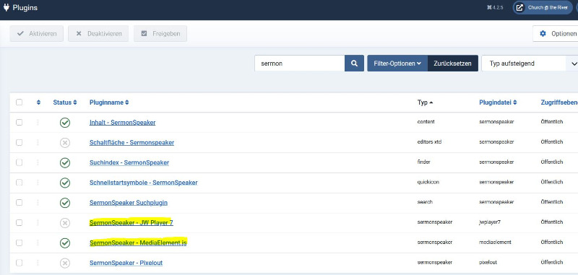Sort by Plugindatei column header
The image size is (578, 275).
pos(498,102)
